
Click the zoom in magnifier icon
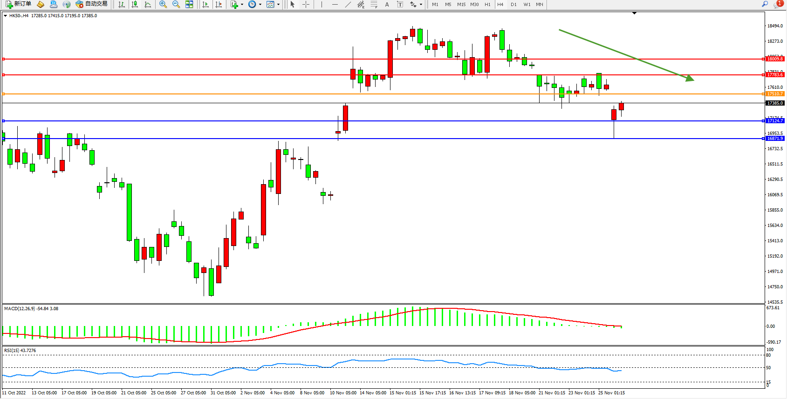coord(163,4)
